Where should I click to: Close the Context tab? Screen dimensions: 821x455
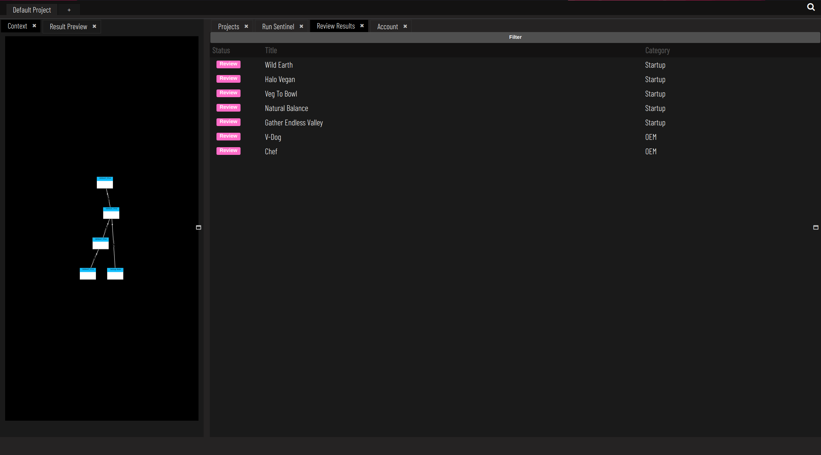[34, 26]
